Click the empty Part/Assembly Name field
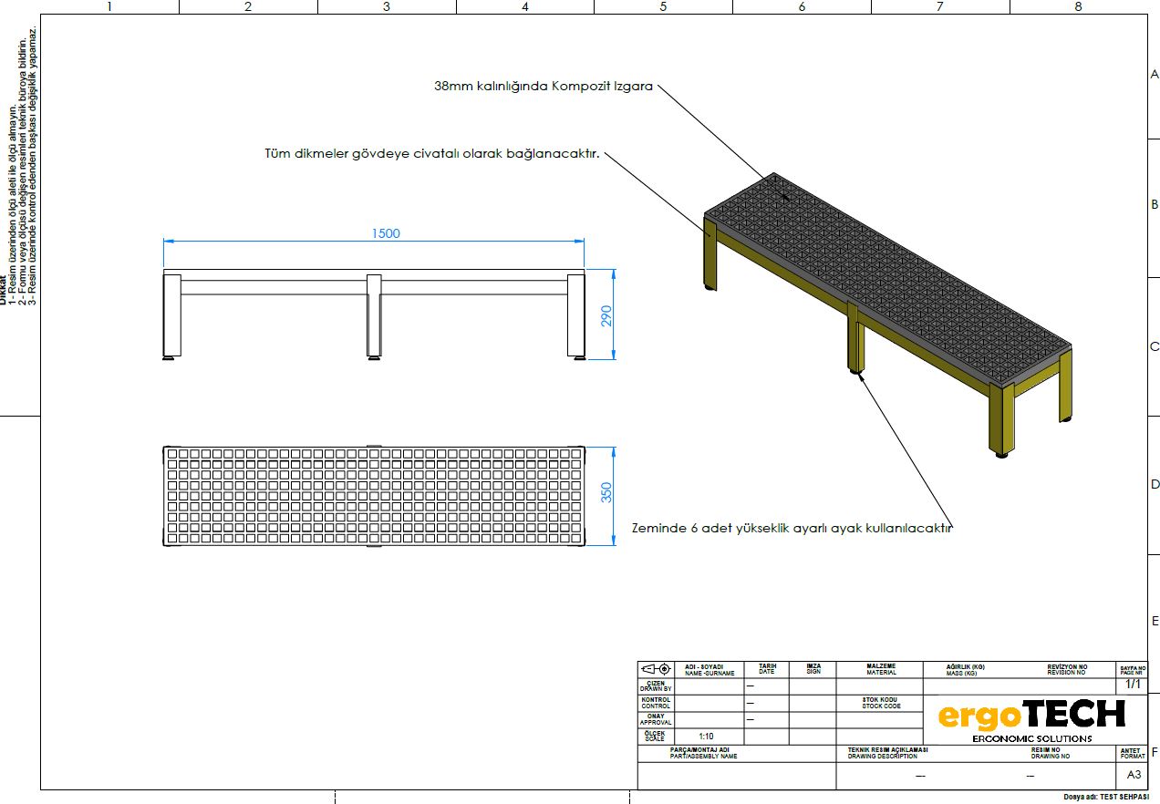The height and width of the screenshot is (804, 1160). (x=736, y=776)
